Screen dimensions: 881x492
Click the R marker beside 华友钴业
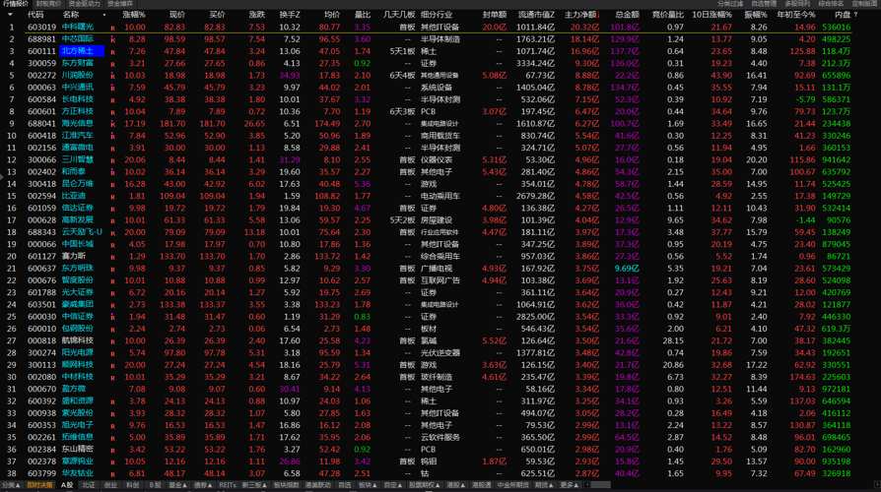[113, 474]
